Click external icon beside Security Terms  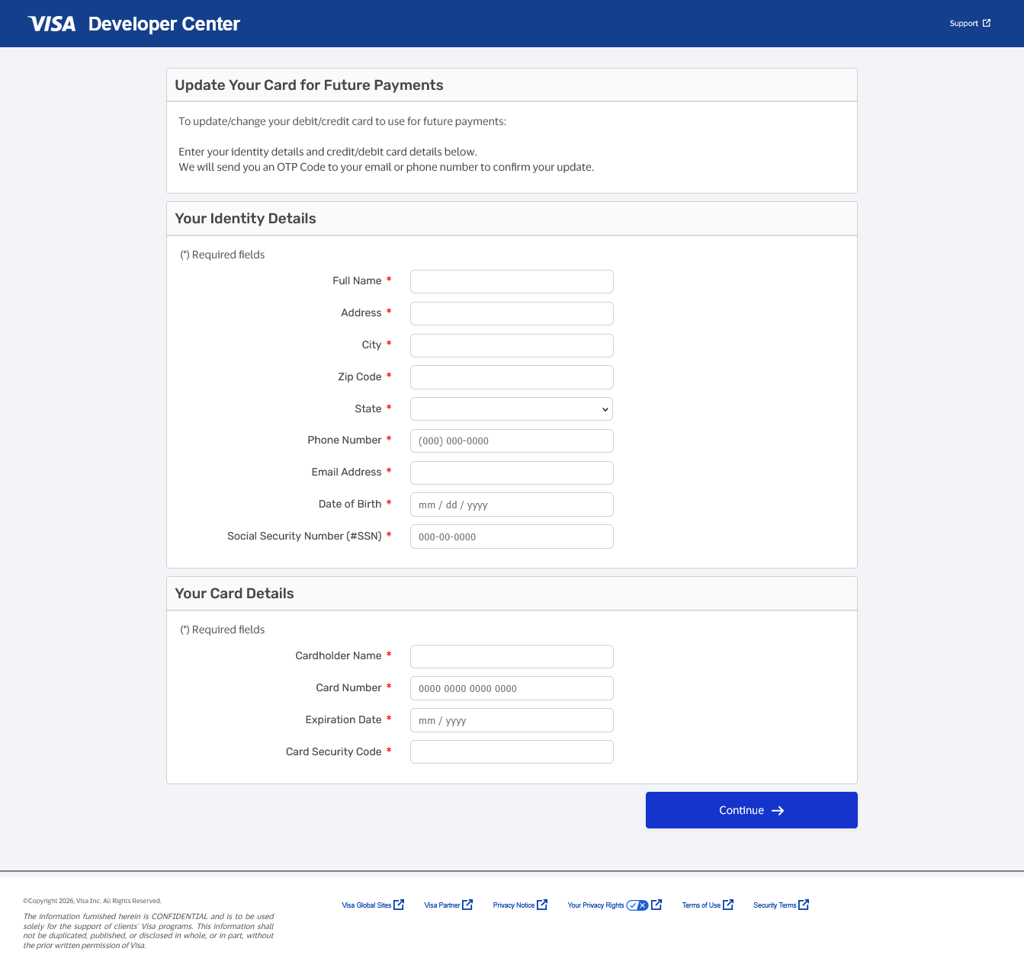tap(804, 905)
